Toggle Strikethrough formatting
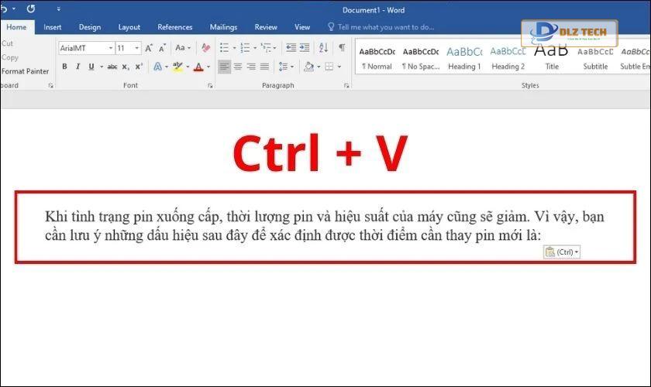The image size is (651, 387). pos(112,67)
